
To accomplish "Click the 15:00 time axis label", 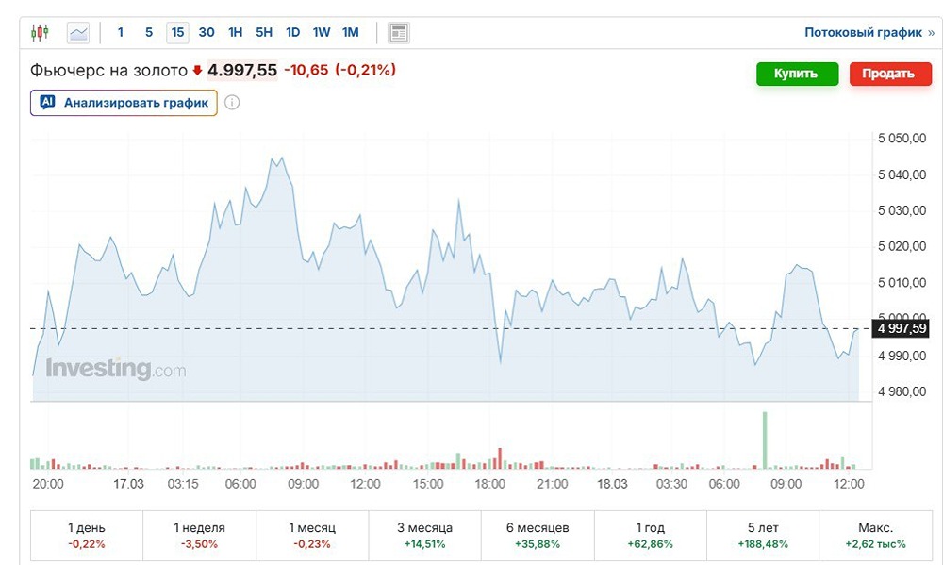I will (427, 485).
